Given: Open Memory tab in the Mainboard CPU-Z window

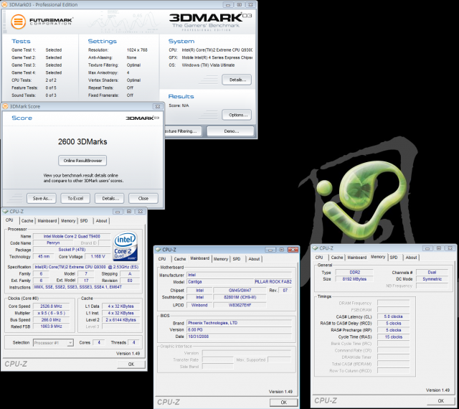Looking at the screenshot, I should tap(221, 259).
